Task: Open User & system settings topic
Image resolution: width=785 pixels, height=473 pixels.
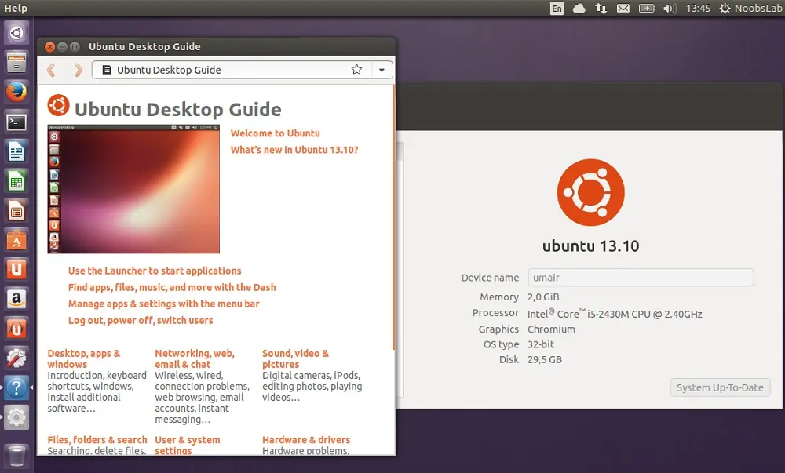Action: (188, 445)
